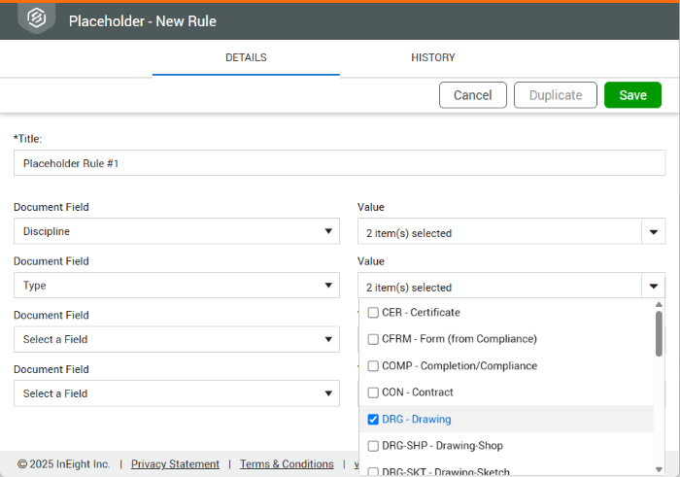Expand the fourth Select a Field dropdown
Viewport: 680px width, 477px height.
click(x=176, y=393)
